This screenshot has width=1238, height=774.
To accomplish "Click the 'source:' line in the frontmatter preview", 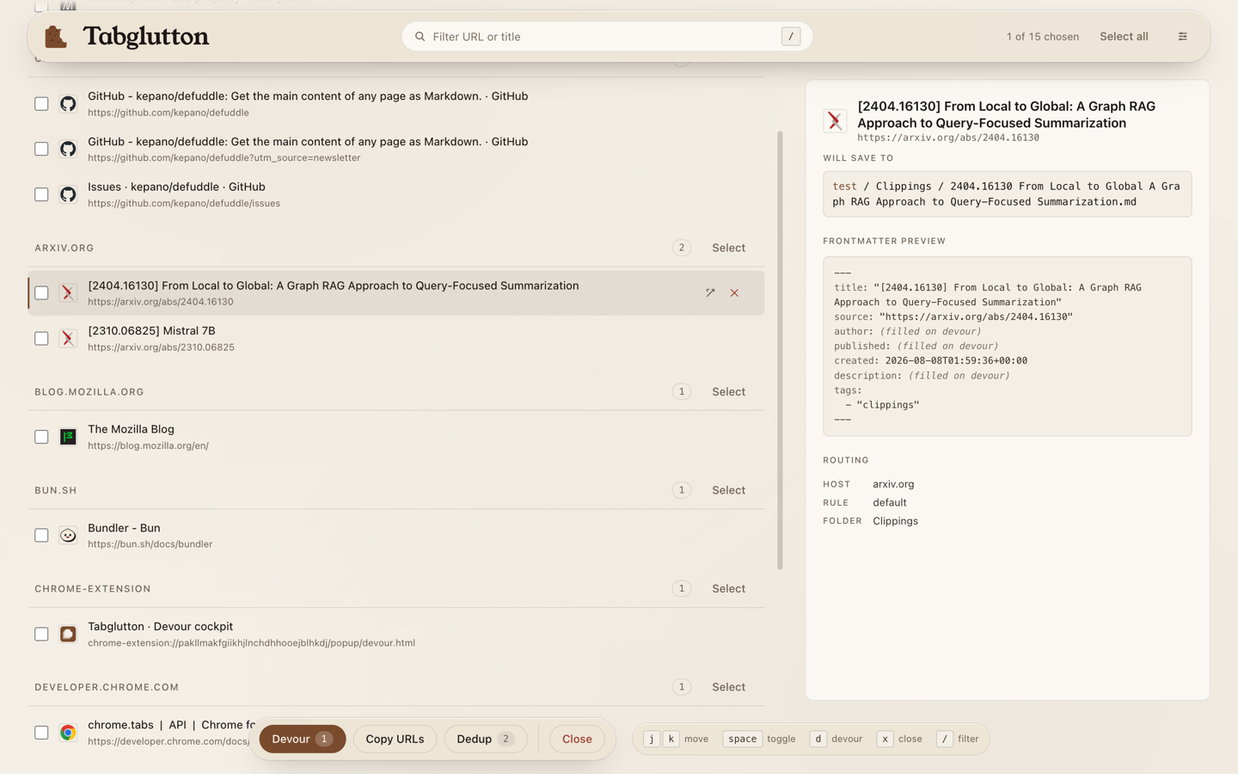I will tap(953, 317).
